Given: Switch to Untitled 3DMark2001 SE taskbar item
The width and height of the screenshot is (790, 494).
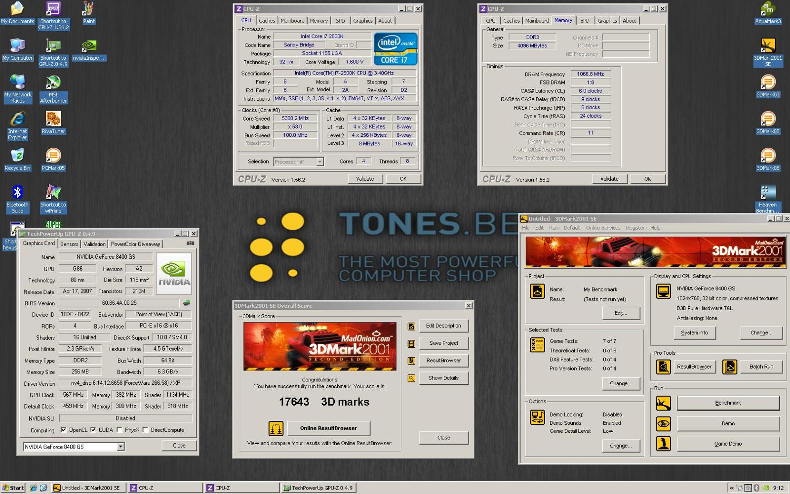Looking at the screenshot, I should [88, 488].
